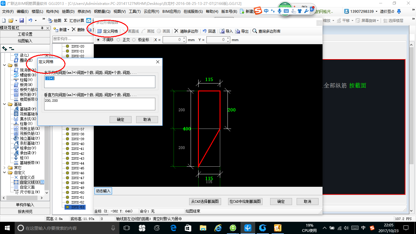Open the 编辑(E) menu
This screenshot has height=234, width=416.
23,11
